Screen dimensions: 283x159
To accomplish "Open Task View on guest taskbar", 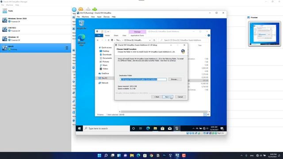I will (x=141, y=129).
